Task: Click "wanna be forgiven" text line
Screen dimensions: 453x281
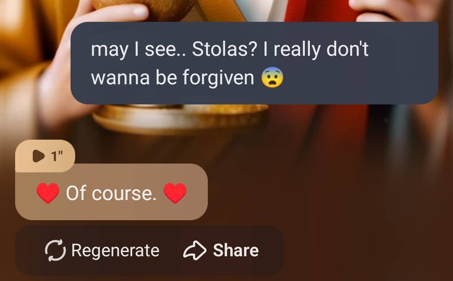Action: [x=173, y=78]
